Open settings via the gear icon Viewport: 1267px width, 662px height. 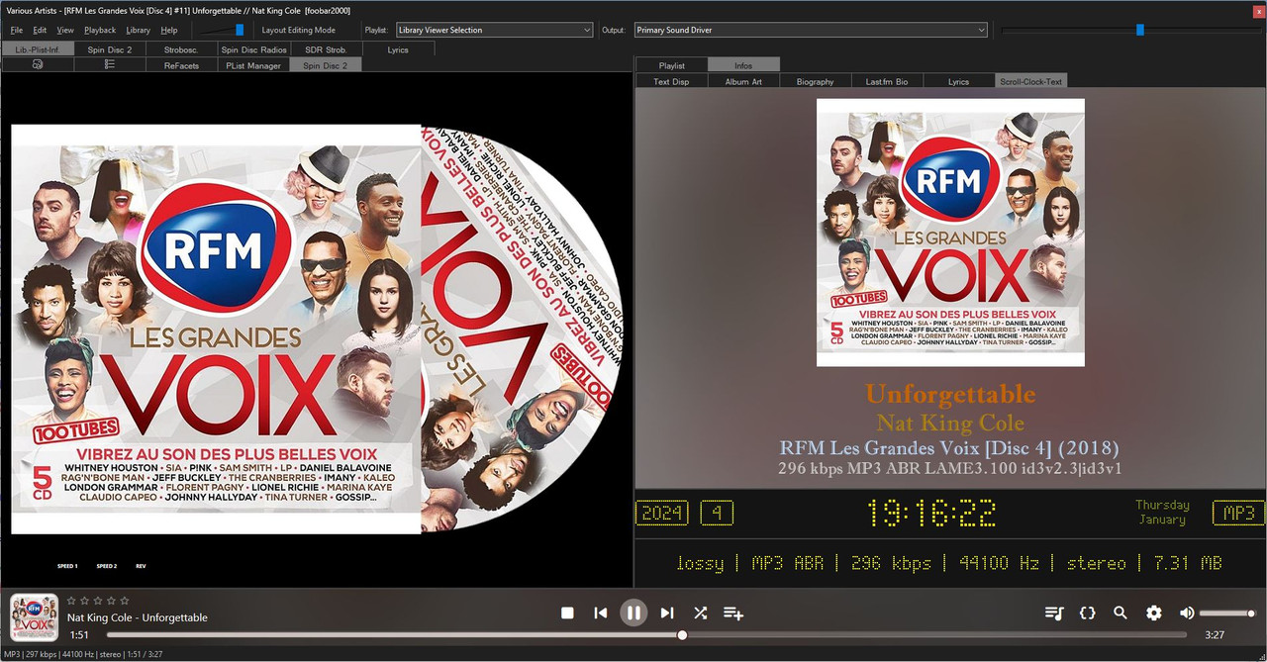click(1154, 614)
